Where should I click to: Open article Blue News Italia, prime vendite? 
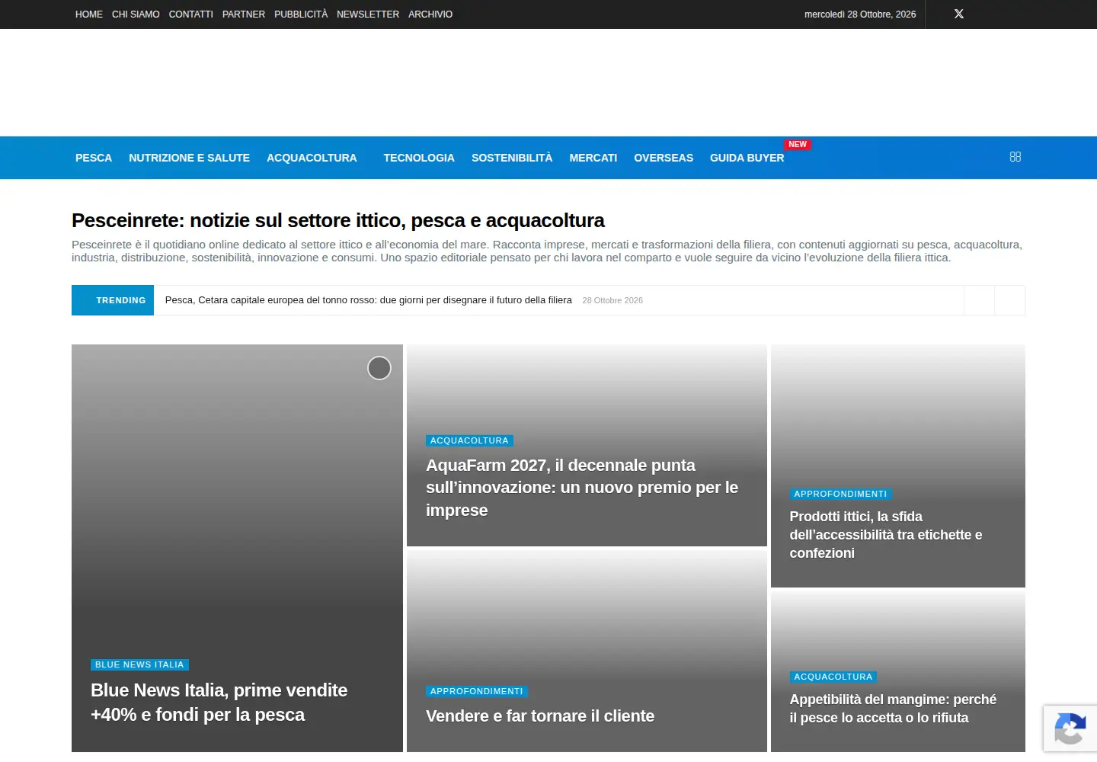pos(219,702)
